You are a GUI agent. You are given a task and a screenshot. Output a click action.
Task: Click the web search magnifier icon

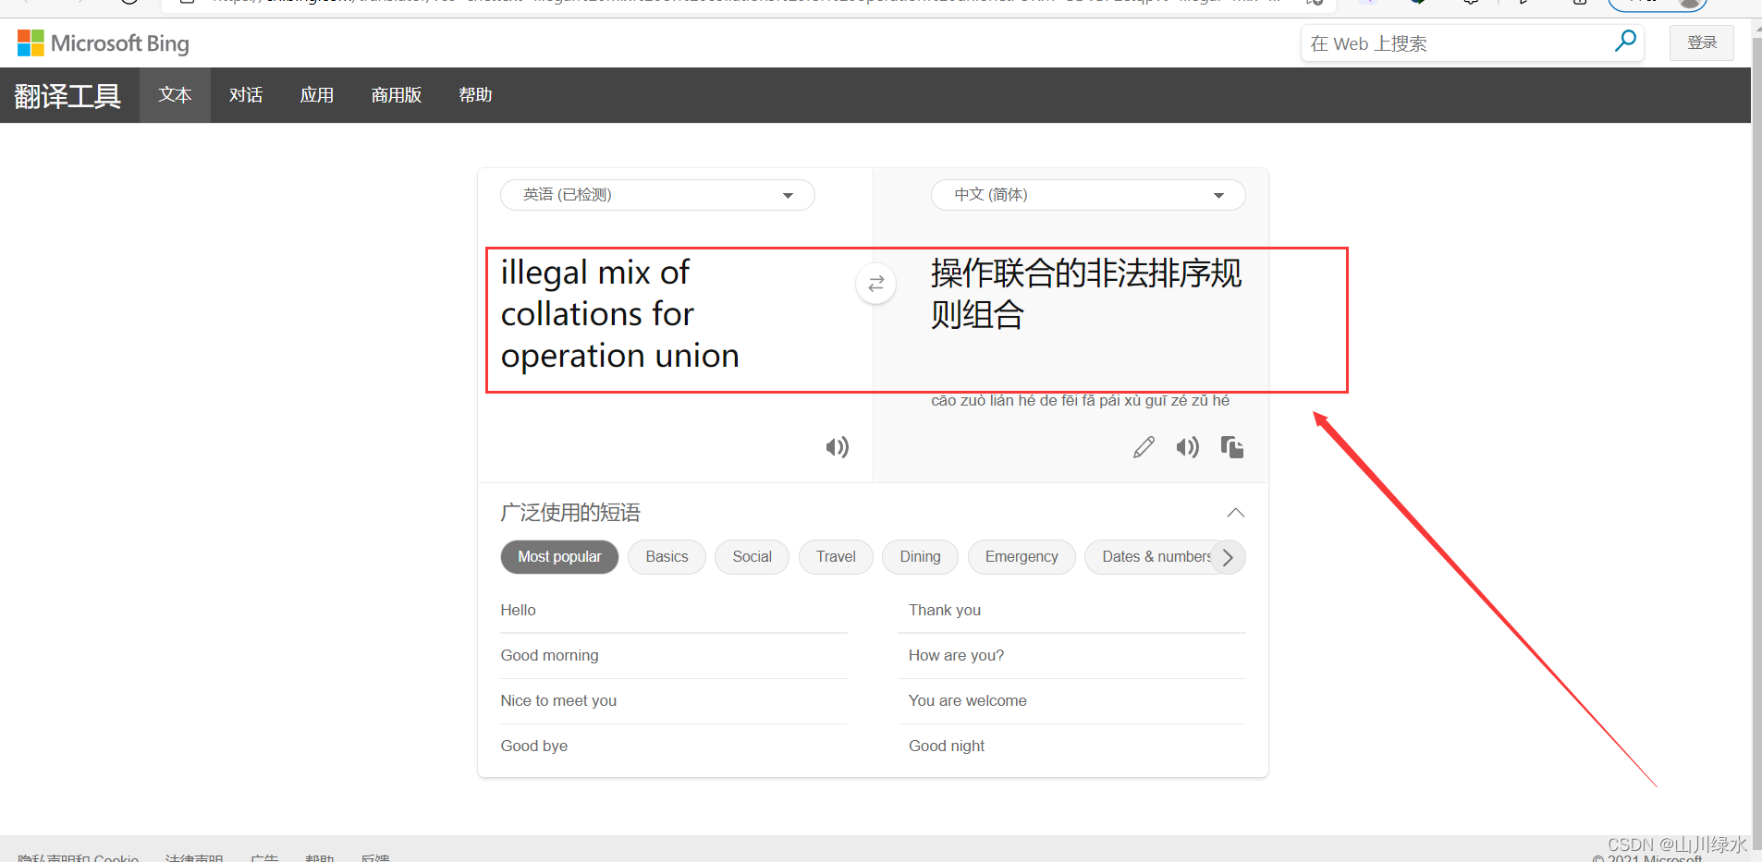coord(1624,42)
